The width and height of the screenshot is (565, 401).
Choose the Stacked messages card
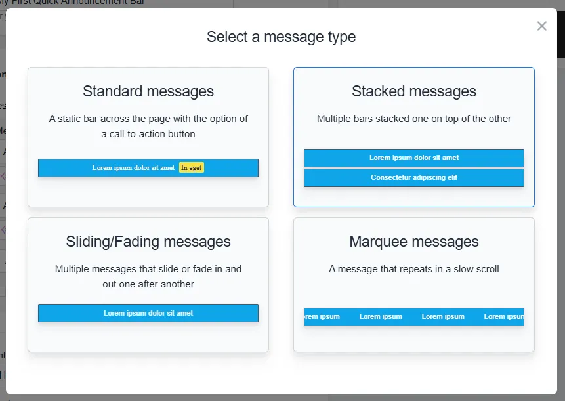click(x=413, y=137)
